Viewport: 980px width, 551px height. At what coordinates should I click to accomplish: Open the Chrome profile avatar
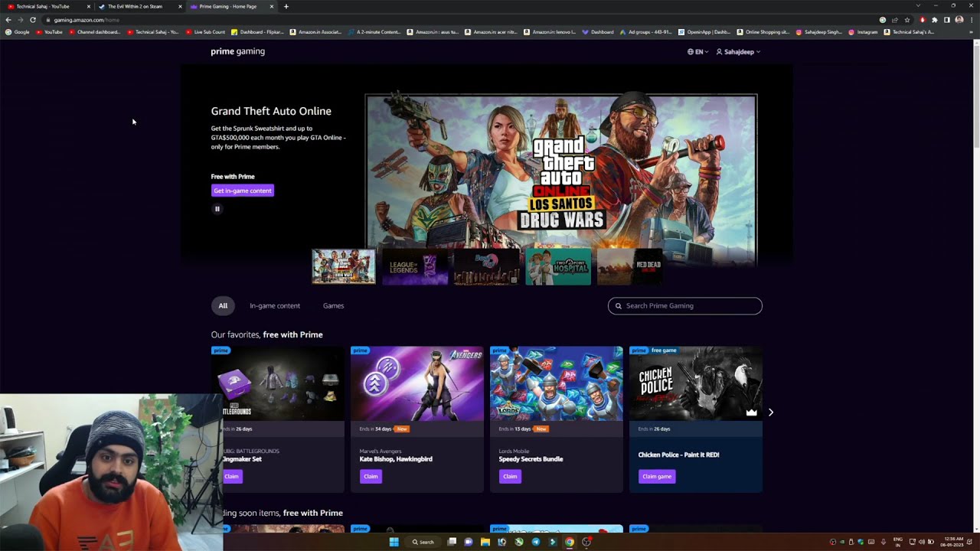959,20
